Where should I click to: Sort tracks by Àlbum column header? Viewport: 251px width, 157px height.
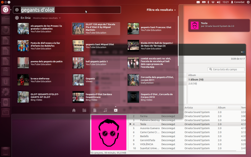(x=229, y=108)
